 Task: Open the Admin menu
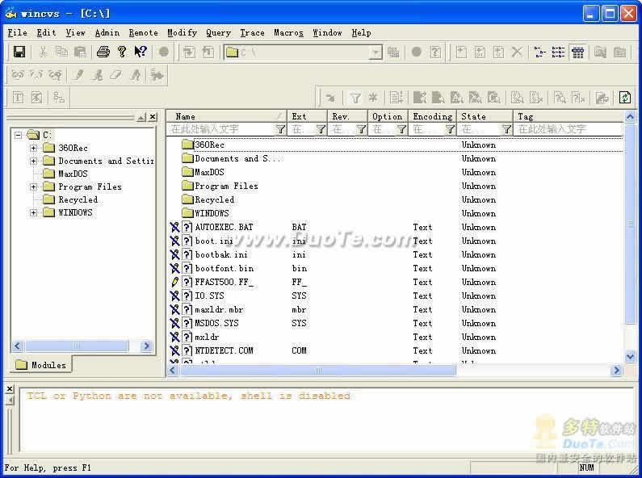[107, 33]
